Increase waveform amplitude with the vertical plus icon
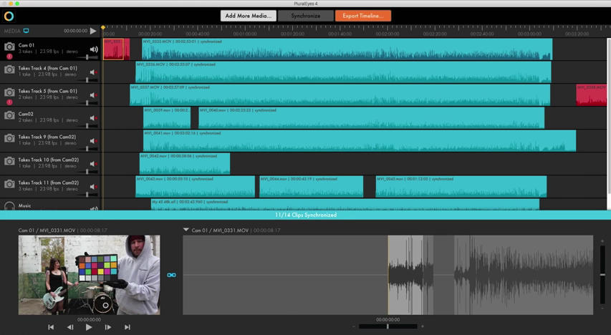This screenshot has width=611, height=335. 602,241
